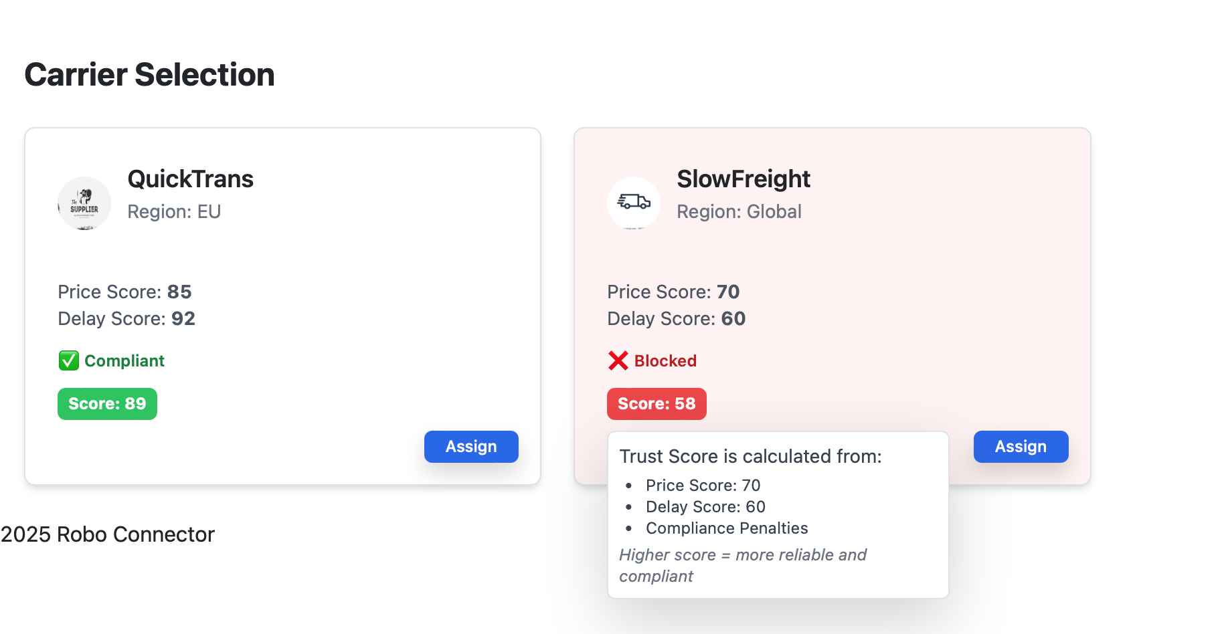Select the SlowFreight carrier name
The width and height of the screenshot is (1222, 634).
(744, 179)
